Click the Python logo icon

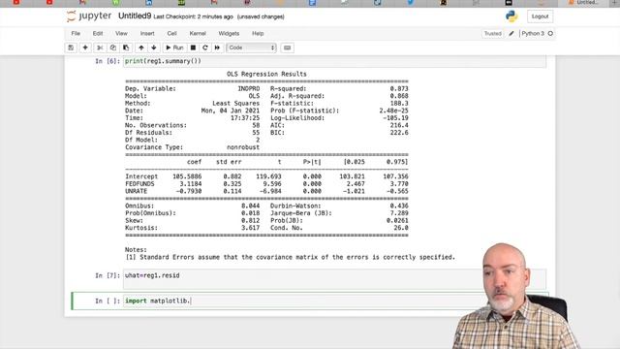coord(511,16)
